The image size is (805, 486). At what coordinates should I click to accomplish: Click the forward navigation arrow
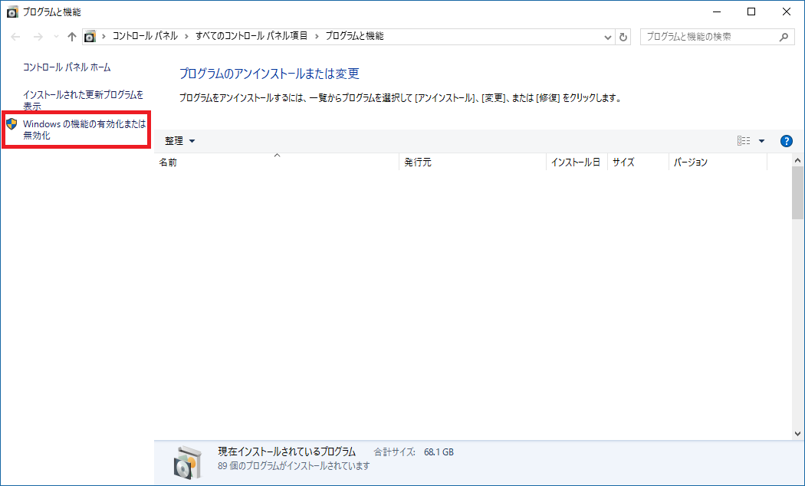[37, 37]
